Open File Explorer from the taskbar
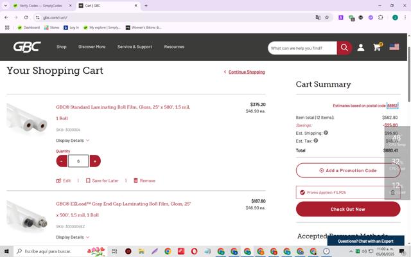Viewport: 411px width, 257px height. [x=141, y=251]
